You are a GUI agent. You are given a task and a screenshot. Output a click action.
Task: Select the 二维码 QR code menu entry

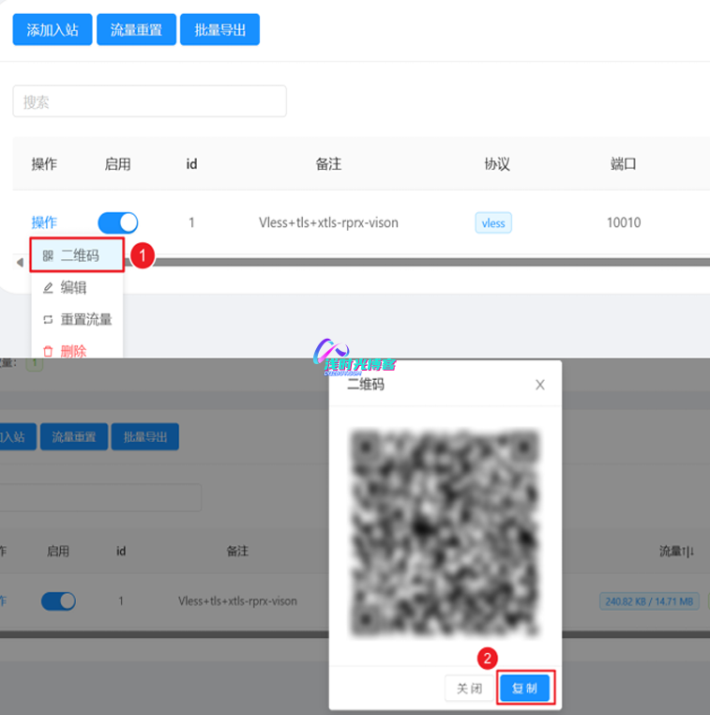[x=78, y=255]
